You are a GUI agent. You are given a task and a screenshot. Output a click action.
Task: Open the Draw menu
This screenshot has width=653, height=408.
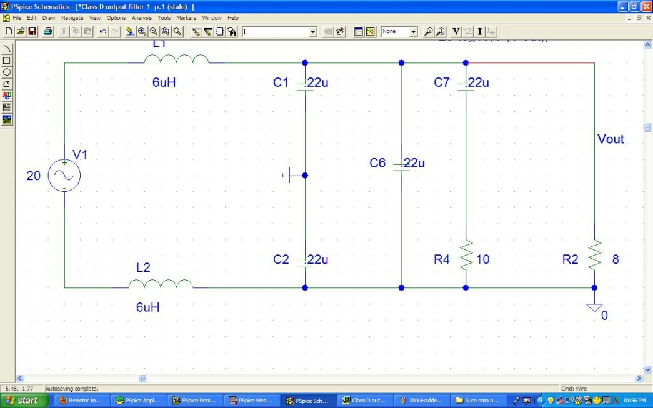pos(49,18)
